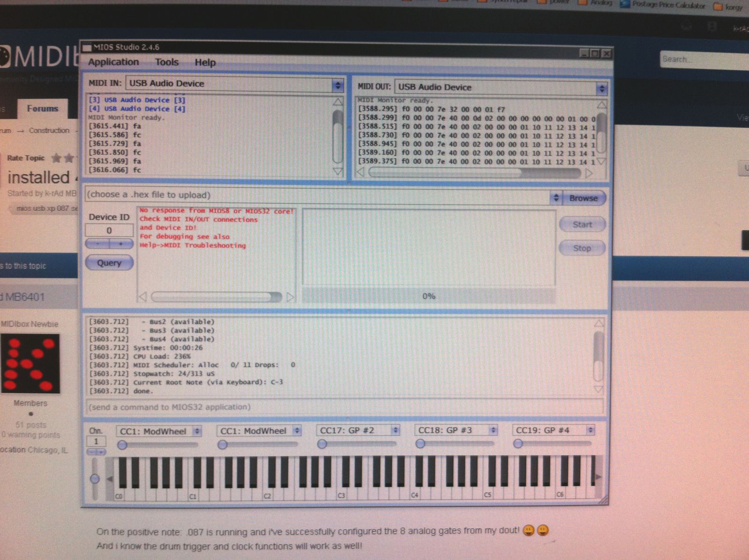Expand the MIDI IN device dropdown
749x560 pixels.
(x=337, y=85)
